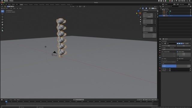Pick End Cap object with eyedropper
The image size is (192, 108).
tap(190, 71)
